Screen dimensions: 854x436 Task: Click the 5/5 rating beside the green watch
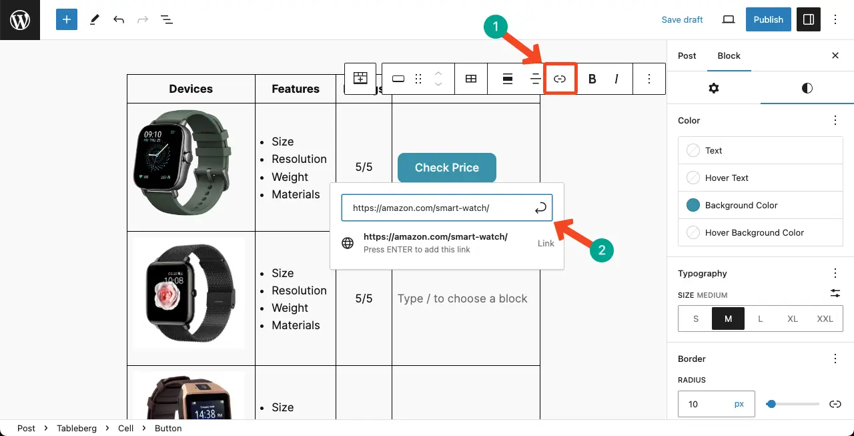pos(364,167)
